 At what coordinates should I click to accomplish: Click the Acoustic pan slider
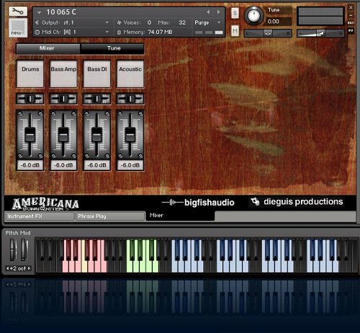click(x=130, y=99)
